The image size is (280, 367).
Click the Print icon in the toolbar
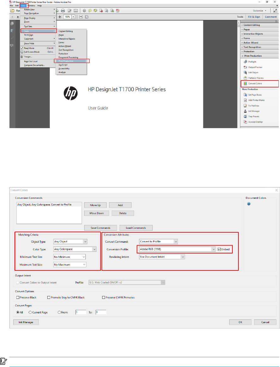(x=63, y=10)
